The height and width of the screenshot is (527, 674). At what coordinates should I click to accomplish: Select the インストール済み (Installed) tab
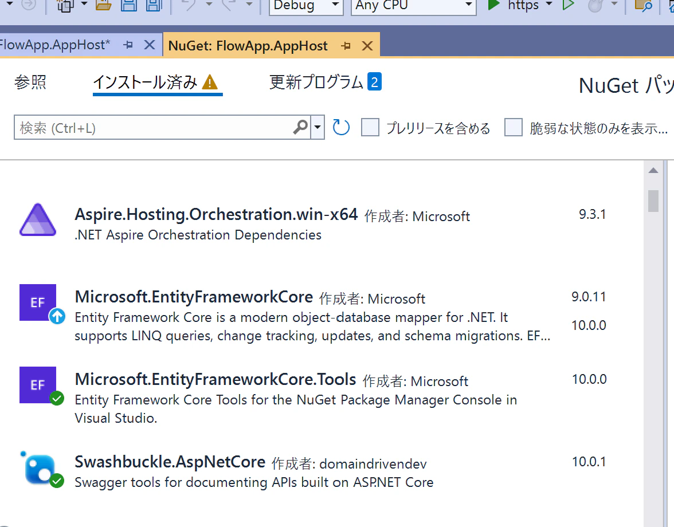(146, 82)
